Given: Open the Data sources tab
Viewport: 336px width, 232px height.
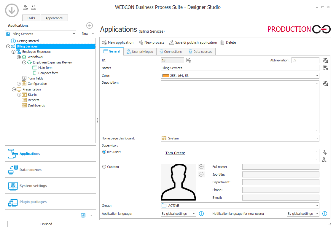Looking at the screenshot, I should point(200,52).
